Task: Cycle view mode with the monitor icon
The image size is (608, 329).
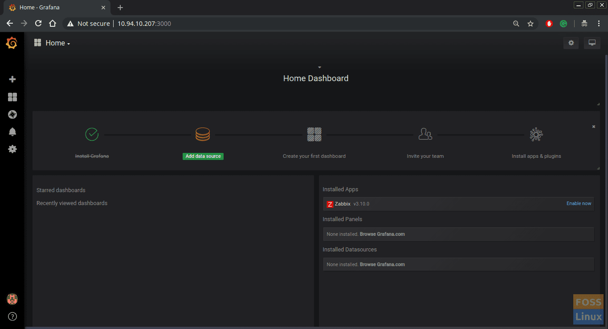Action: 592,43
